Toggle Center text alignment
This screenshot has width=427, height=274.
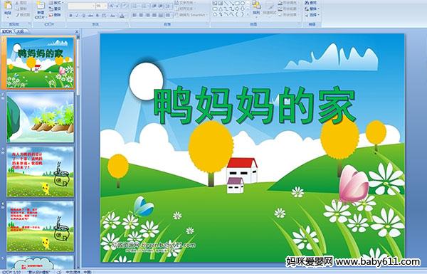[x=141, y=15]
